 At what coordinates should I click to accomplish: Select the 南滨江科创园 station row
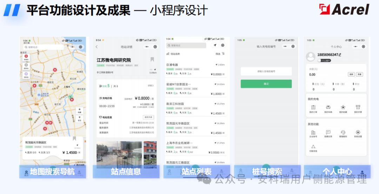point(195,109)
